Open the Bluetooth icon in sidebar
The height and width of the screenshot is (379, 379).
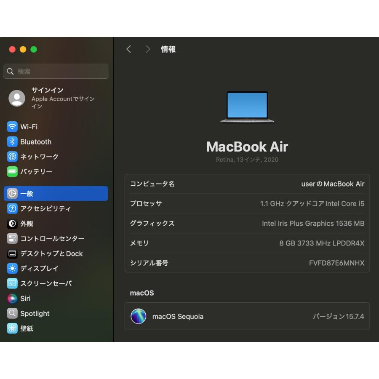(x=12, y=141)
